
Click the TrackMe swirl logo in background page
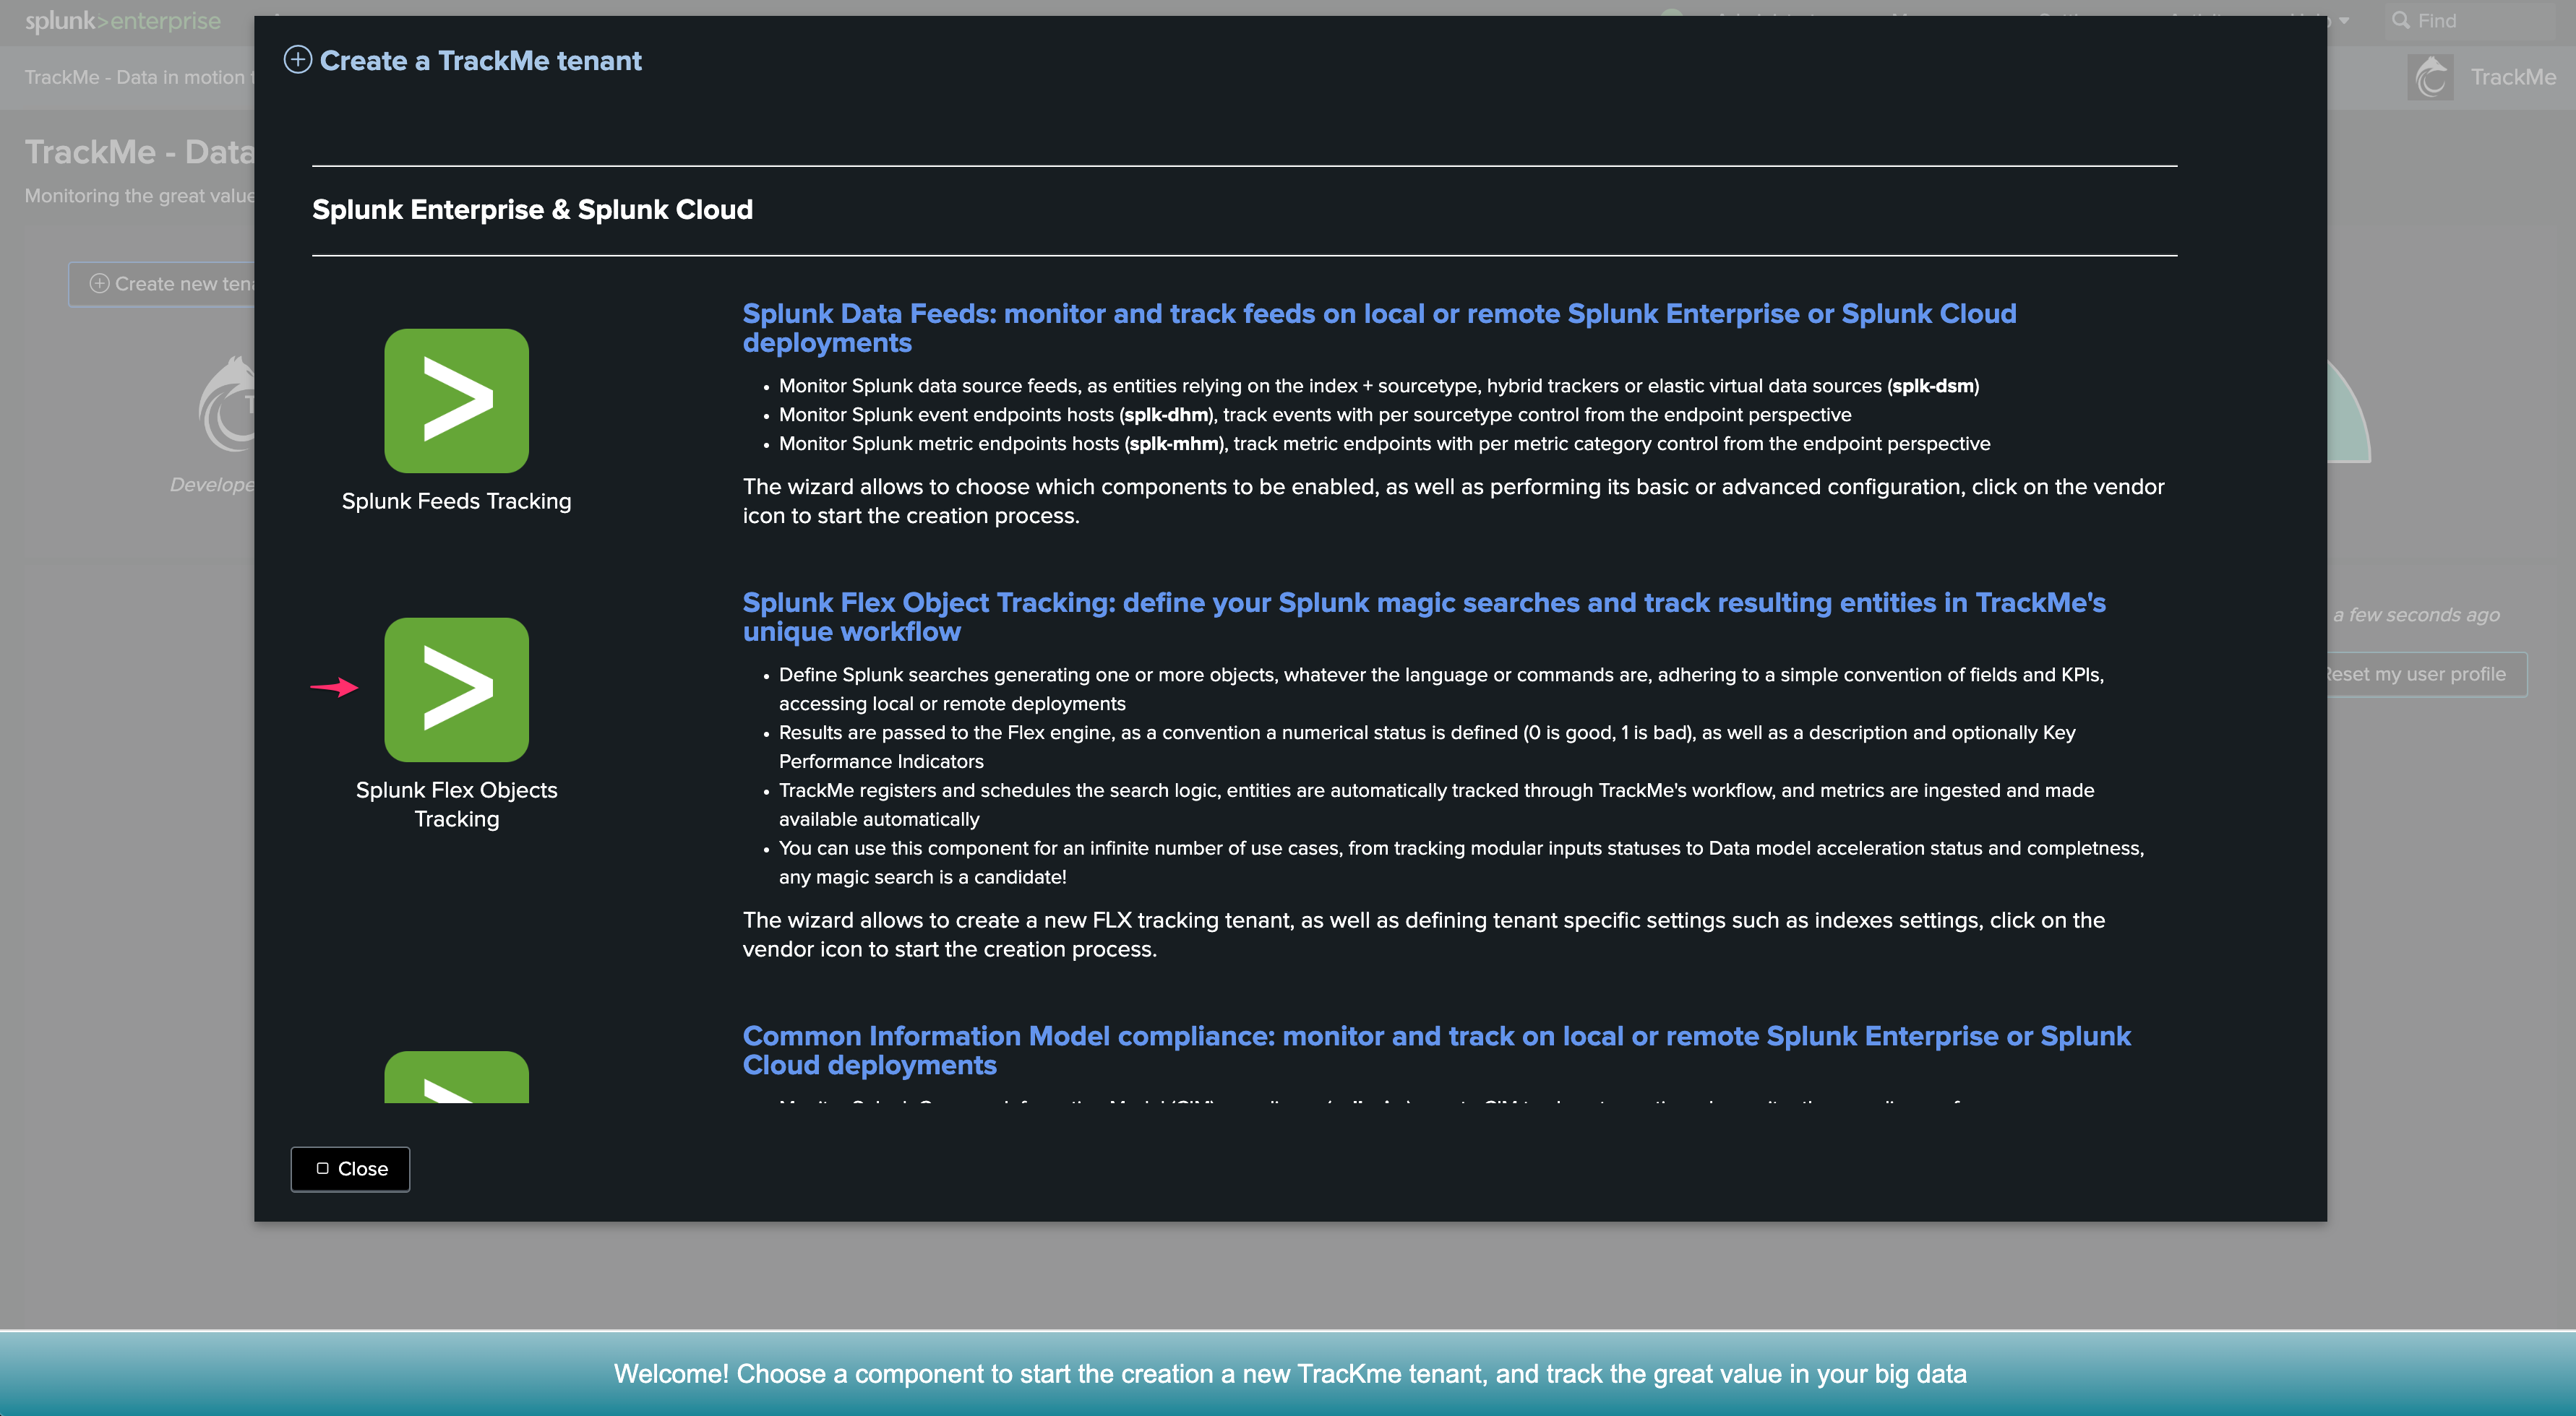pos(228,404)
